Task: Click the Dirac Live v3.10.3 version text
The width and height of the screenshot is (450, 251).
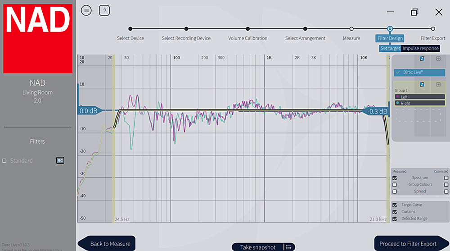Action: [15, 245]
